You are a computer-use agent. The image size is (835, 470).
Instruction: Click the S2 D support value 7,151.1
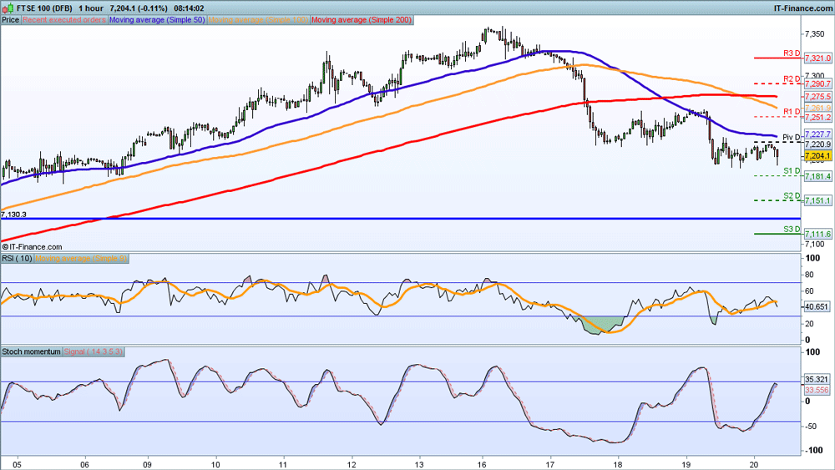coord(817,200)
